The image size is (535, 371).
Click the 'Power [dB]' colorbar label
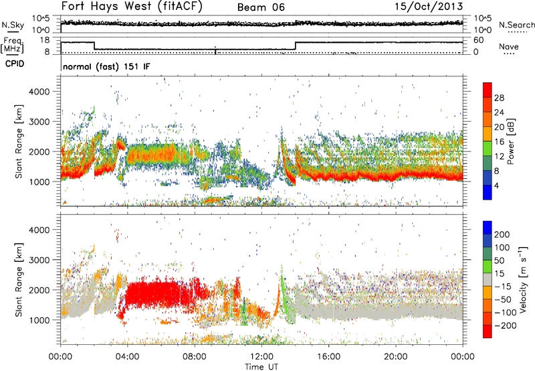tap(510, 141)
